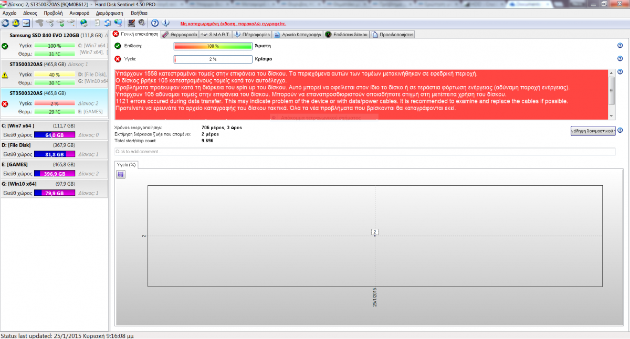
Task: Select the C: [Win7 x64] partition entry
Action: point(55,131)
